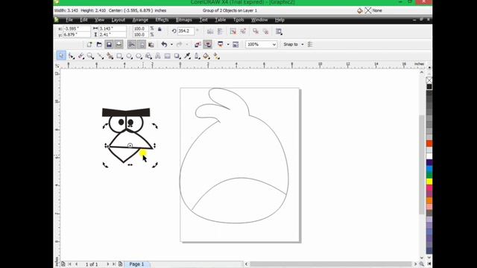Viewport: 477px width, 268px height.
Task: Select the Freehand tool
Action: pos(100,56)
